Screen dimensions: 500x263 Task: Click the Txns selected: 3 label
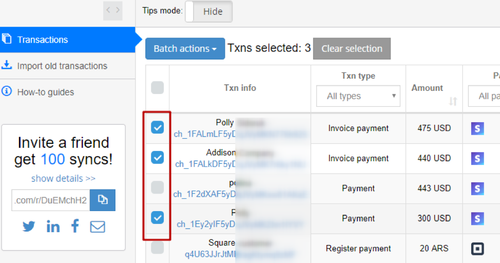[x=269, y=48]
